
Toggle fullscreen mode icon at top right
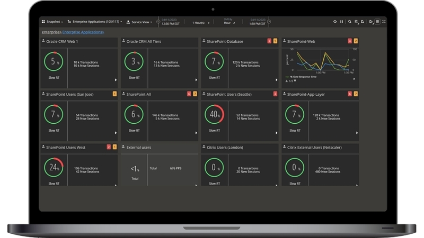[x=384, y=22]
